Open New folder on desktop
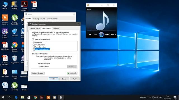This screenshot has height=100, width=179. click(5, 73)
